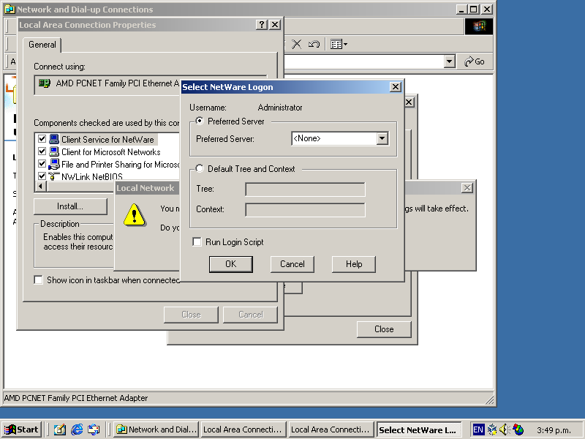Open the Preferred Server dropdown list
This screenshot has width=585, height=439.
(382, 138)
